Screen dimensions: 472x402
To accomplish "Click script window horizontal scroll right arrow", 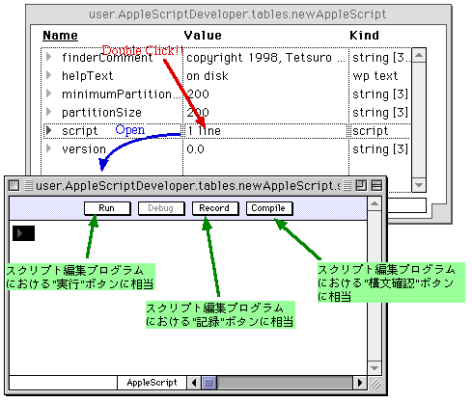I will point(360,383).
